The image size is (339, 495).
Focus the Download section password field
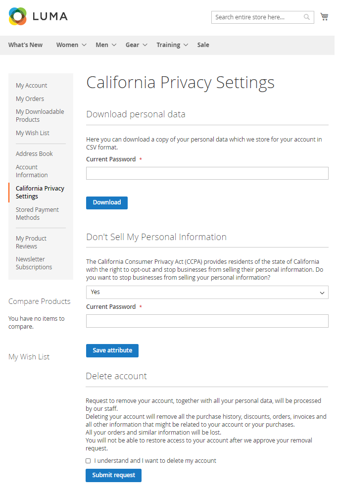(x=207, y=173)
